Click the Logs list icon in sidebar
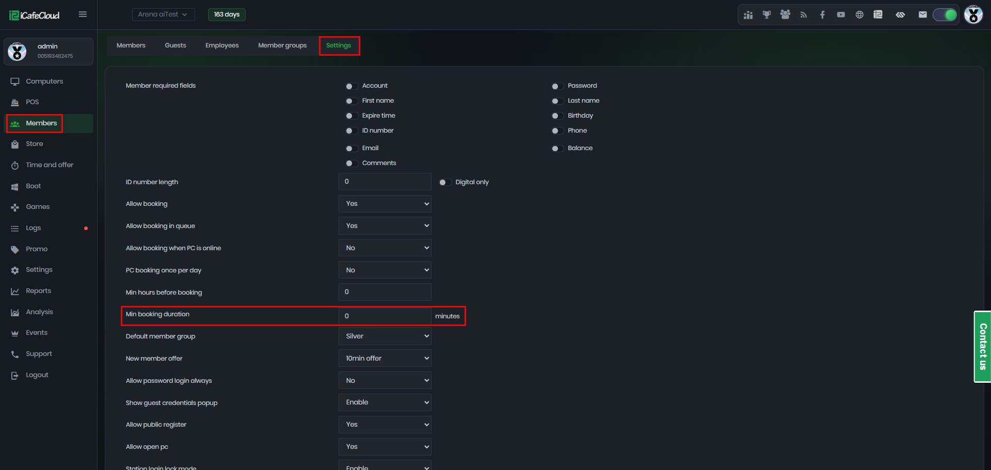The width and height of the screenshot is (991, 470). coord(15,229)
